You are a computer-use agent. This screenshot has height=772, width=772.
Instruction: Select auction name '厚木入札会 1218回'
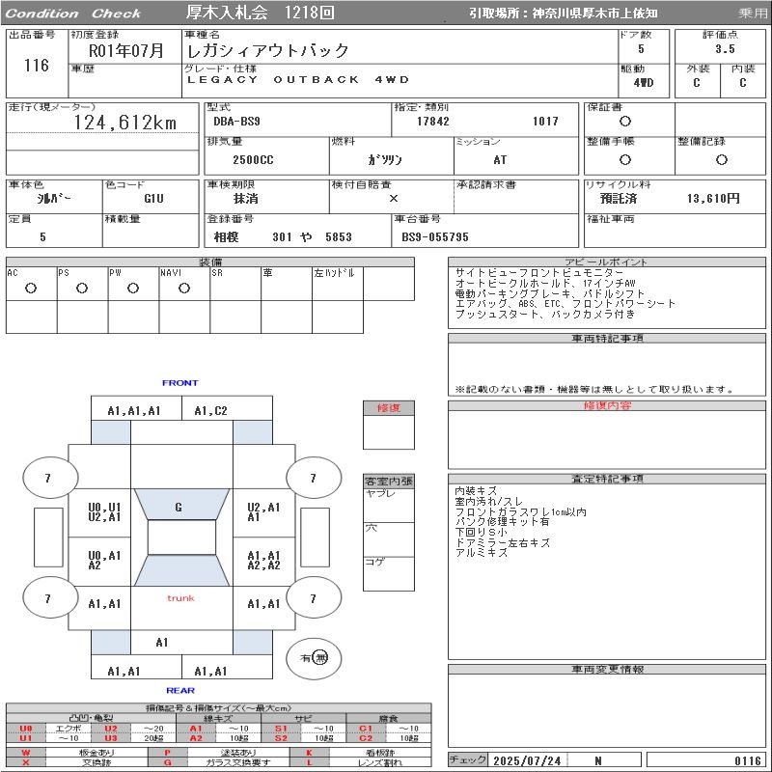coord(260,13)
